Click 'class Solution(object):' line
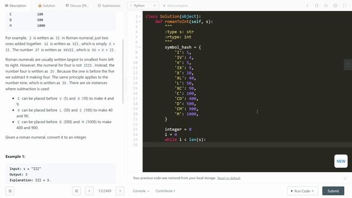 point(173,16)
